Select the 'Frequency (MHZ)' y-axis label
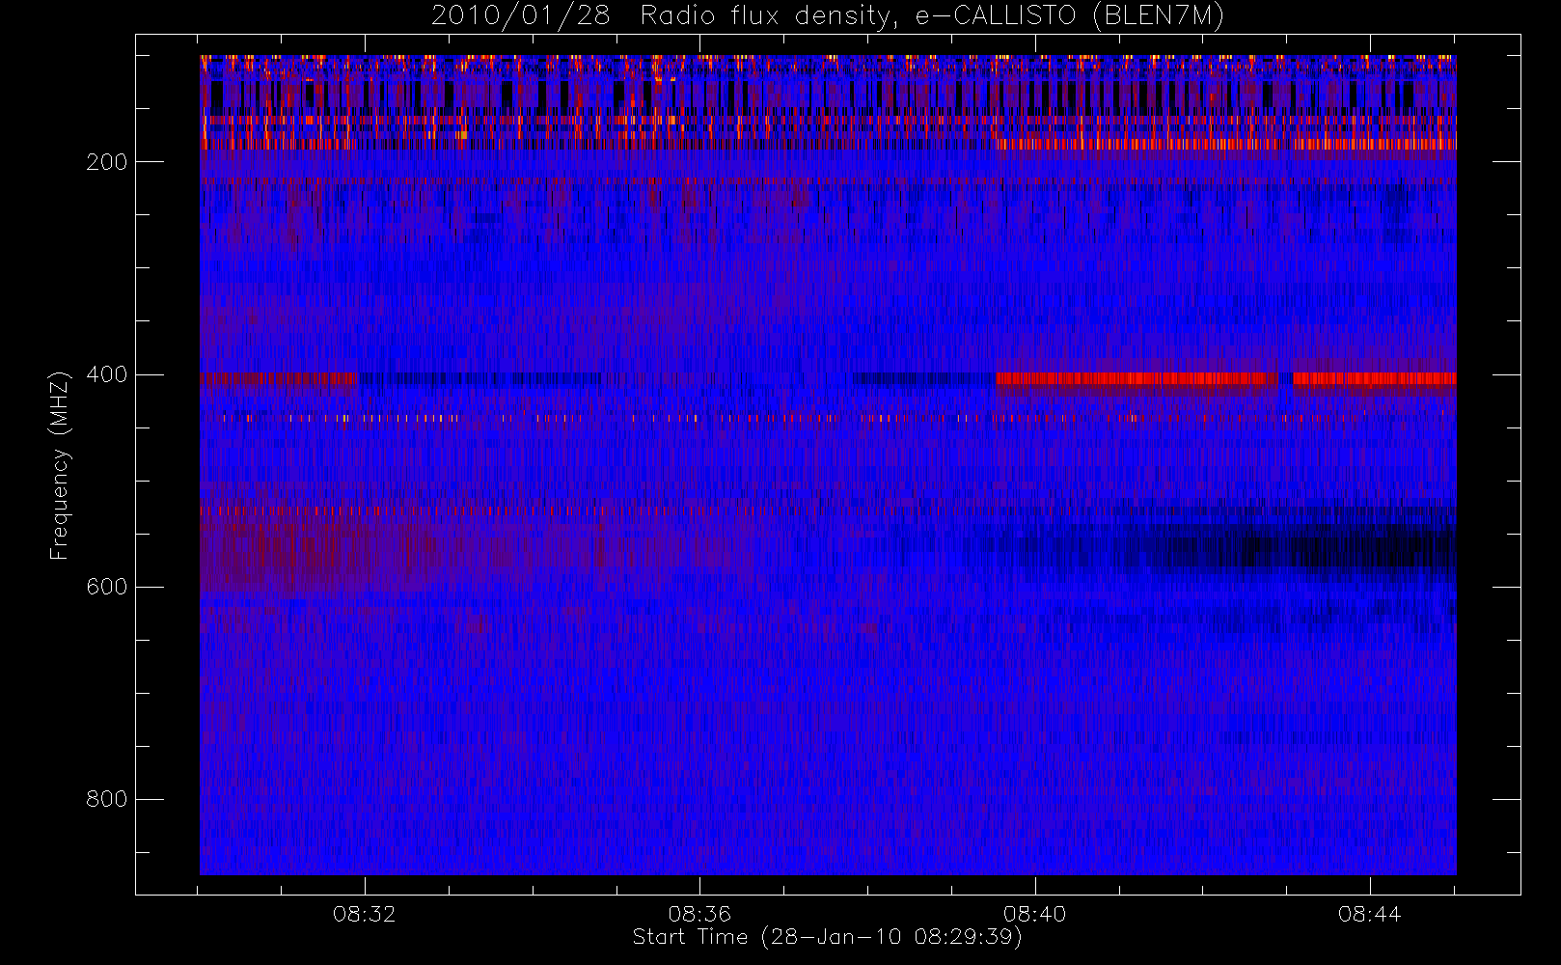 click(60, 465)
